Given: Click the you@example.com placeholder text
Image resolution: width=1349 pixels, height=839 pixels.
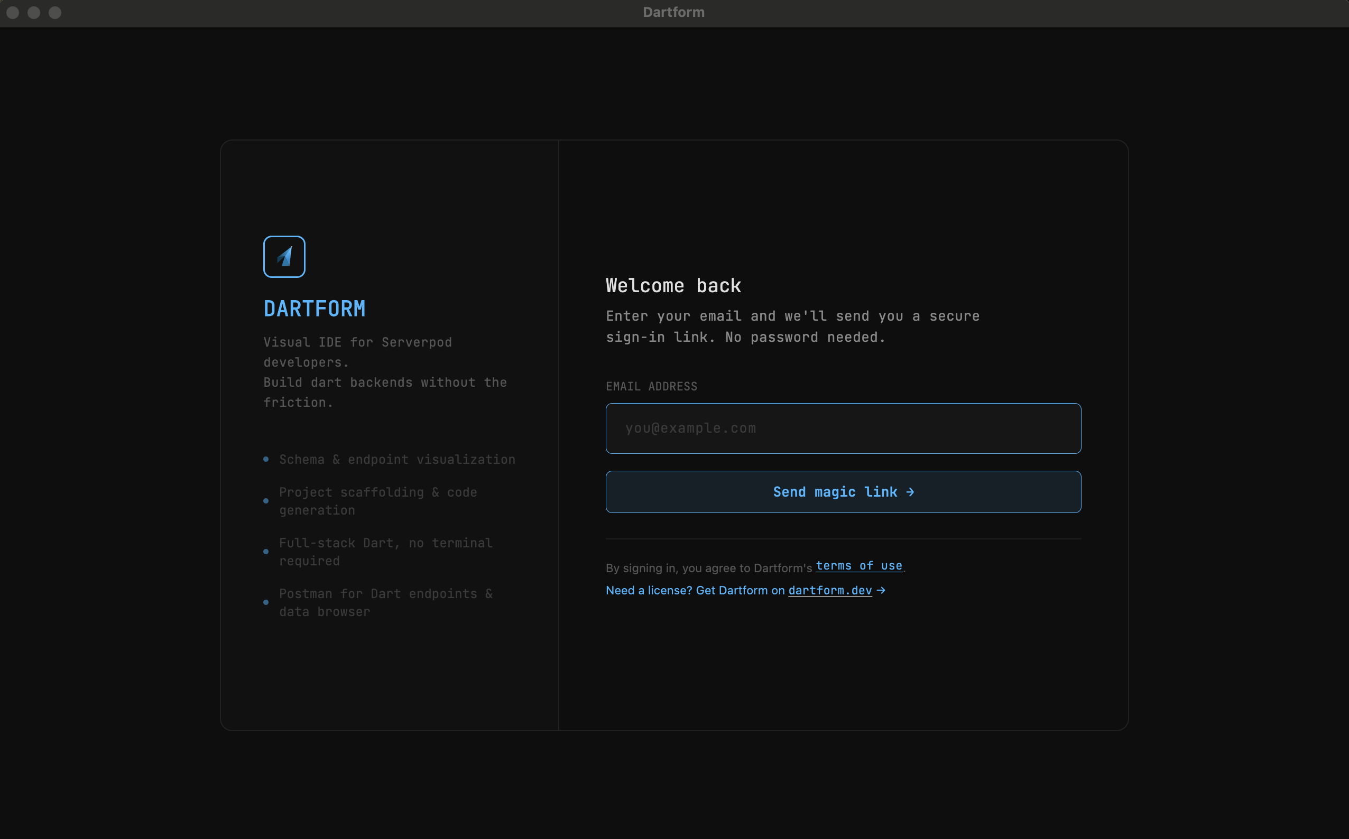Looking at the screenshot, I should point(690,428).
